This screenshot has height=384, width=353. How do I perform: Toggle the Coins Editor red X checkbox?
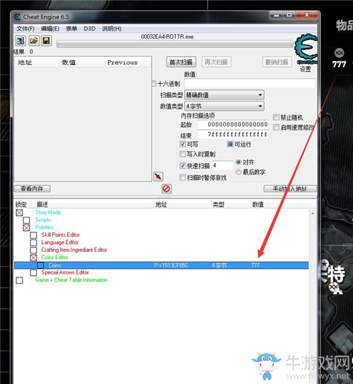click(x=34, y=258)
